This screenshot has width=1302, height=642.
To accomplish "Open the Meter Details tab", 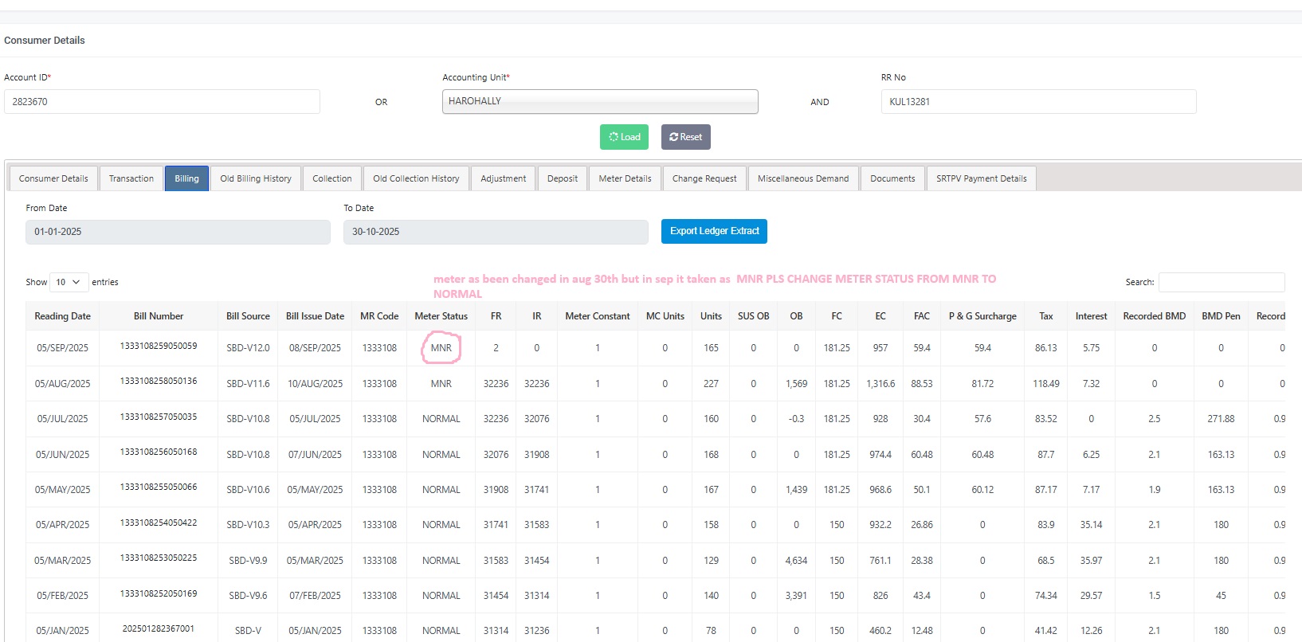I will [625, 178].
